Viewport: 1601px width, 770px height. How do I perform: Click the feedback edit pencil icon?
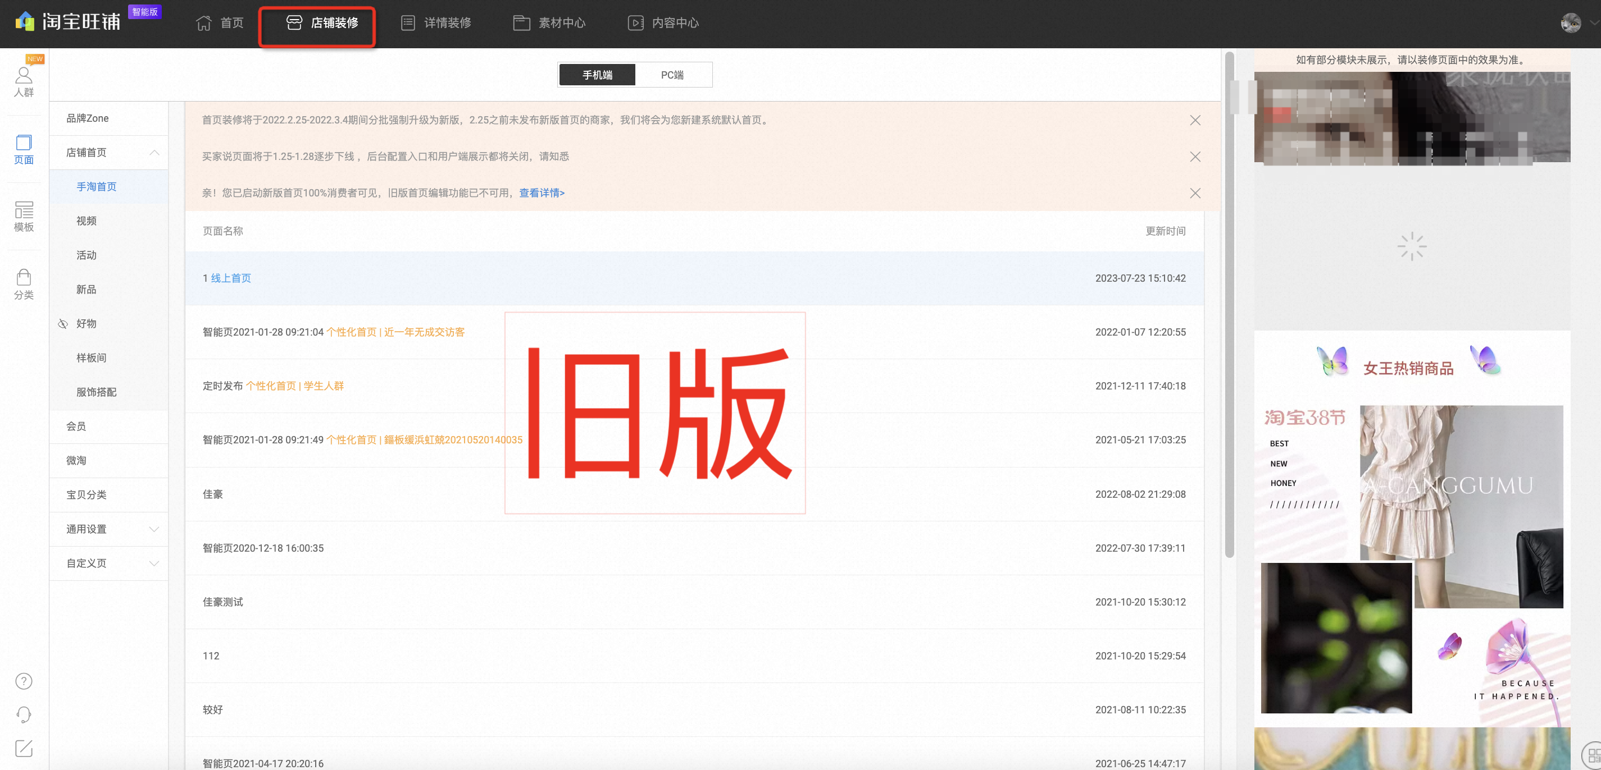(x=24, y=748)
